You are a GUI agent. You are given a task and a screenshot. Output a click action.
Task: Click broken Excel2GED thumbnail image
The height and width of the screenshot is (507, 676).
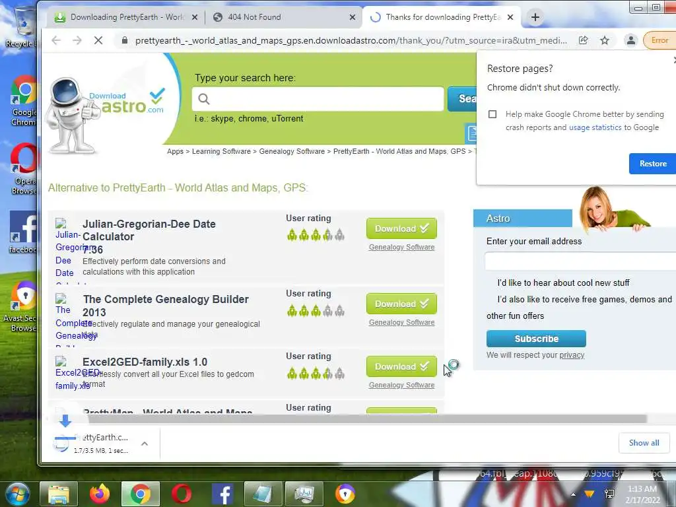click(x=61, y=361)
